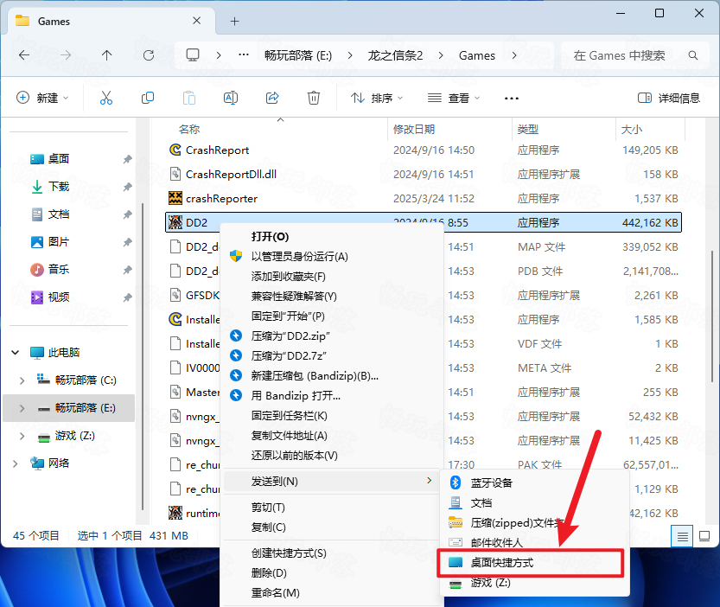
Task: Go back with the left arrow
Action: coord(24,55)
